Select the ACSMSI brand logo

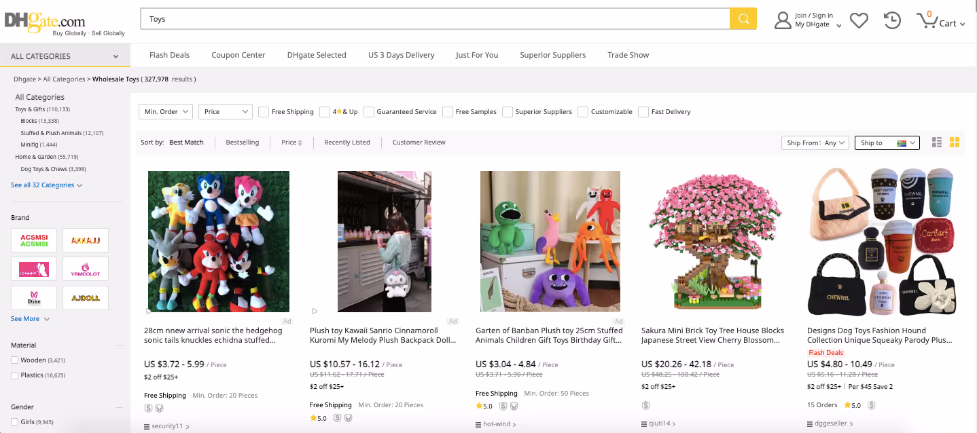[x=34, y=240]
